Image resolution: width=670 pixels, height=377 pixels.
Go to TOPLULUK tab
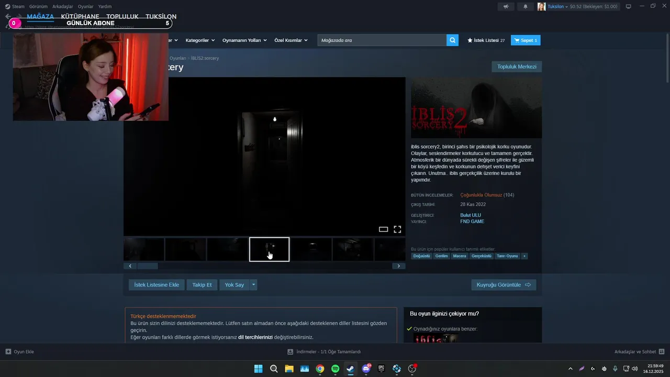click(122, 17)
